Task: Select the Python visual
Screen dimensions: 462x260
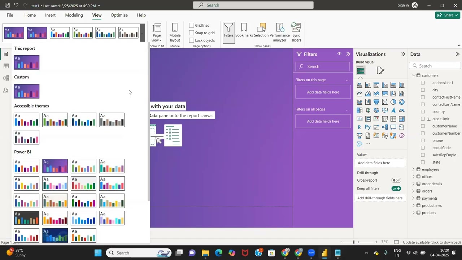Action: [368, 127]
